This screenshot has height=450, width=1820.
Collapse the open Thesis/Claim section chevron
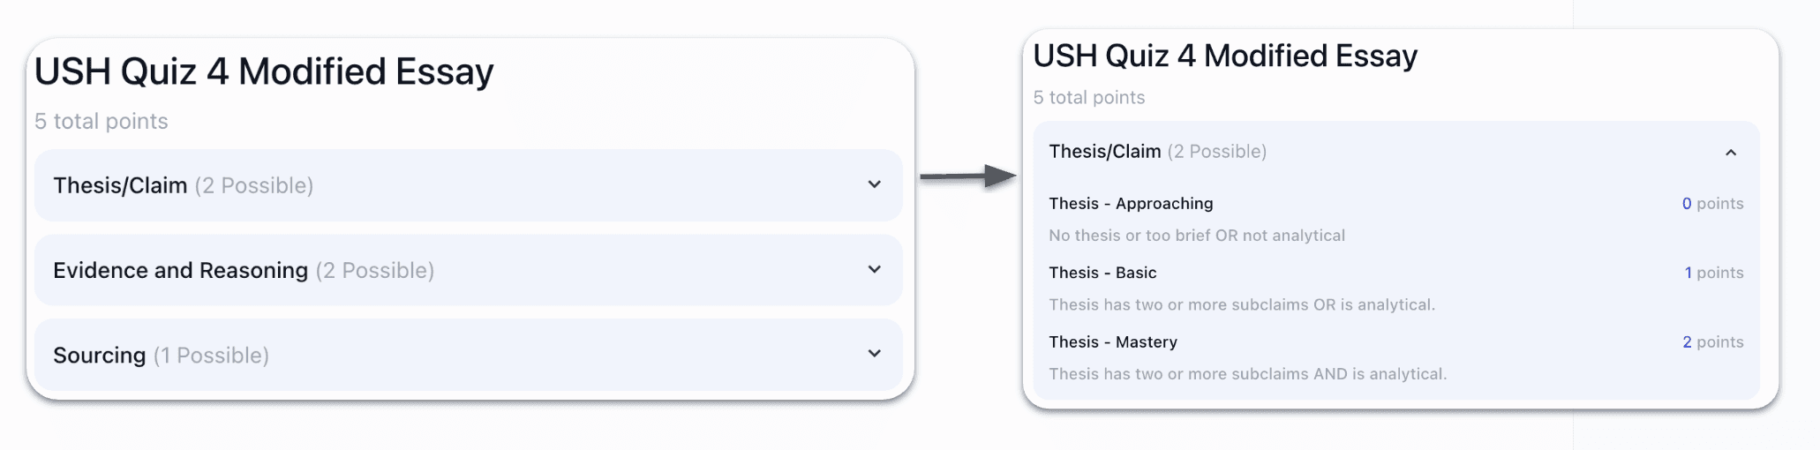point(1731,153)
